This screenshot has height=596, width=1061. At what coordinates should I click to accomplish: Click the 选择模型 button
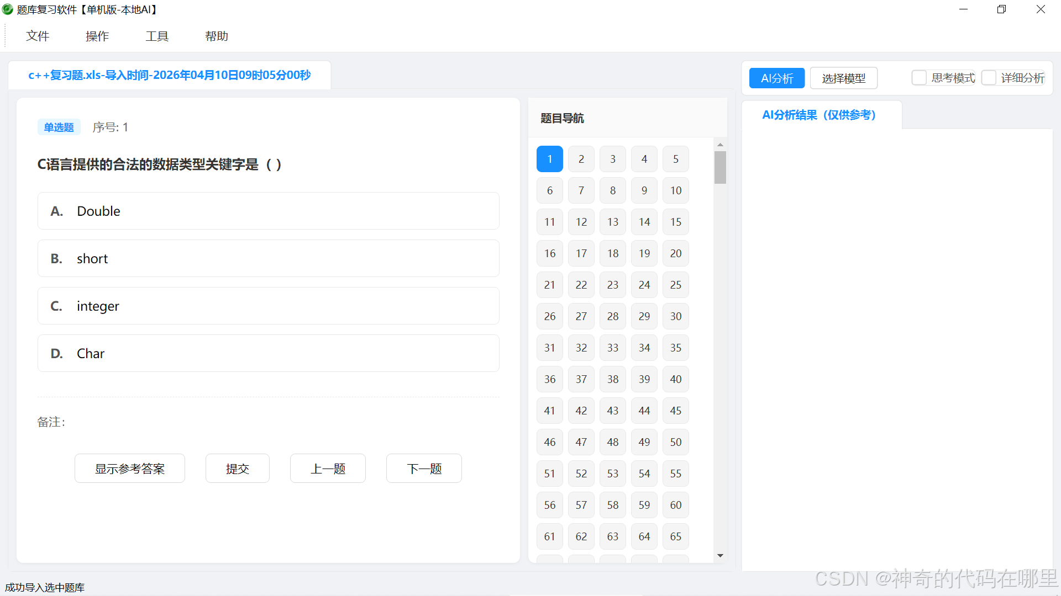844,78
